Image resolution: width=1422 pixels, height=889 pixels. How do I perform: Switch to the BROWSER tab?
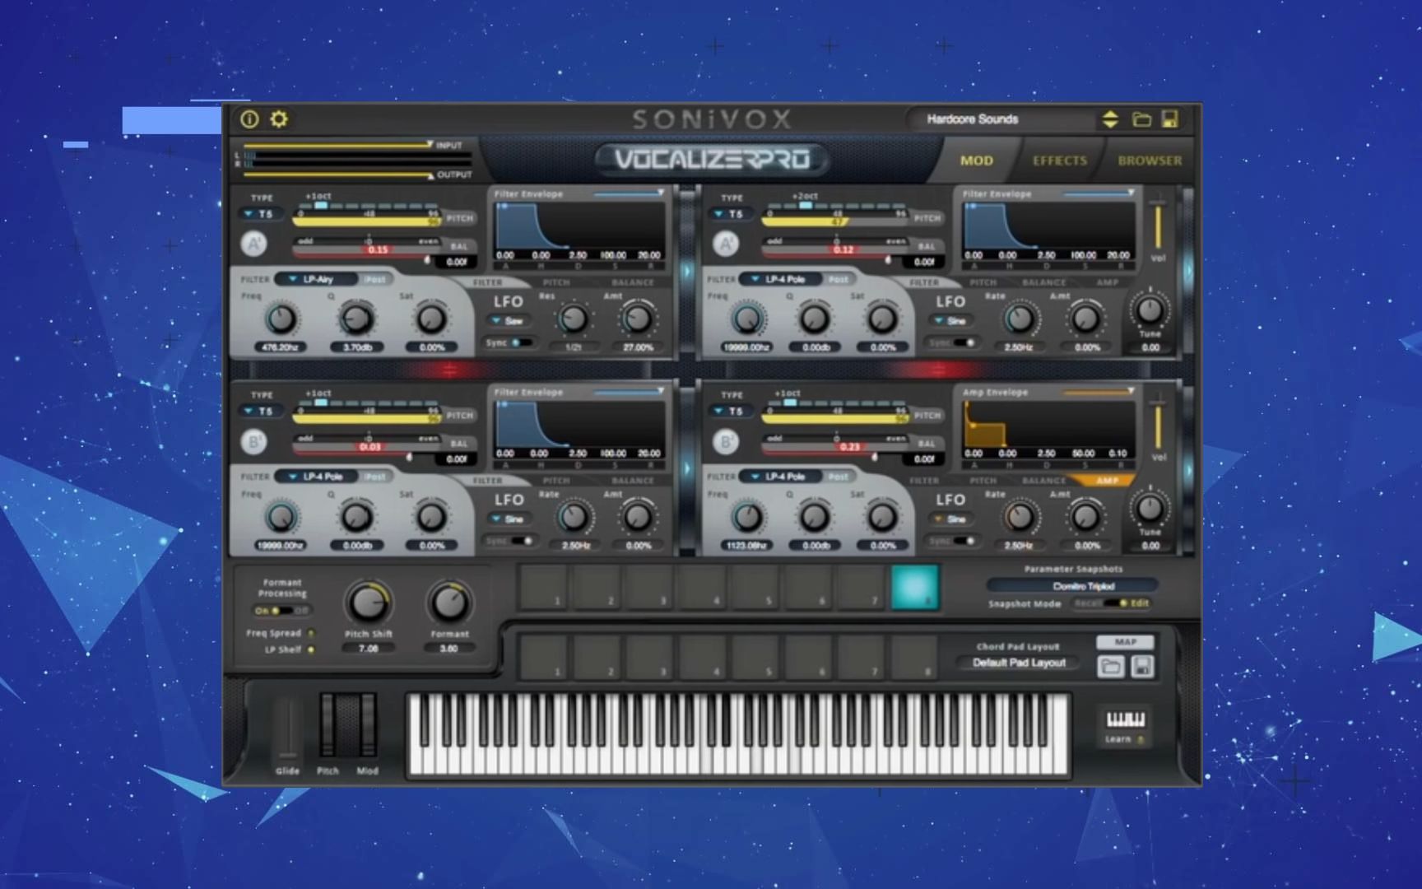coord(1150,161)
